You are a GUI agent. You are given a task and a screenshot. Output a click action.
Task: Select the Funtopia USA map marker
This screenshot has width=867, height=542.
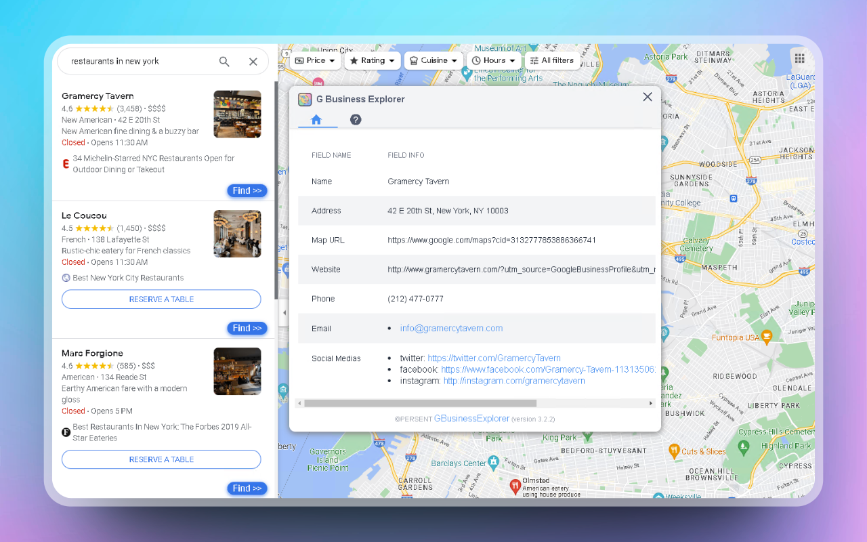(765, 337)
